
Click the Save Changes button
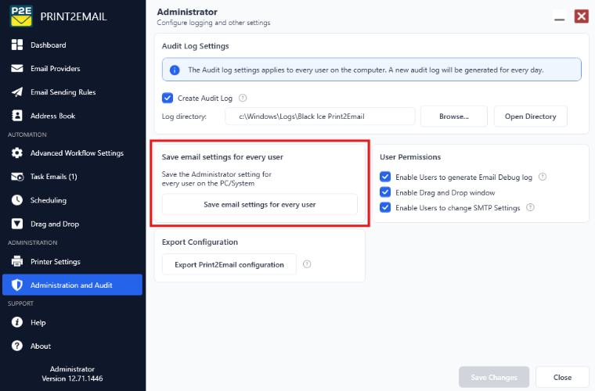coord(494,378)
